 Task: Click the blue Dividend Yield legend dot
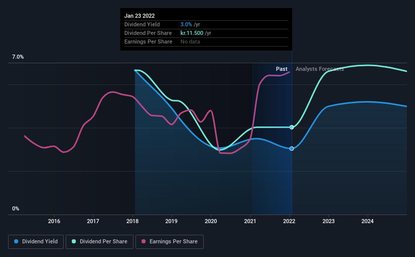click(x=16, y=241)
